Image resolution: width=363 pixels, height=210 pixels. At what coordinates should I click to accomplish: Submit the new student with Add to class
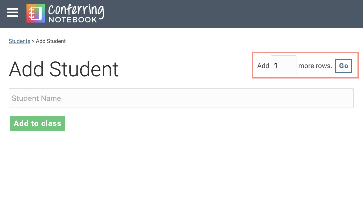[37, 123]
